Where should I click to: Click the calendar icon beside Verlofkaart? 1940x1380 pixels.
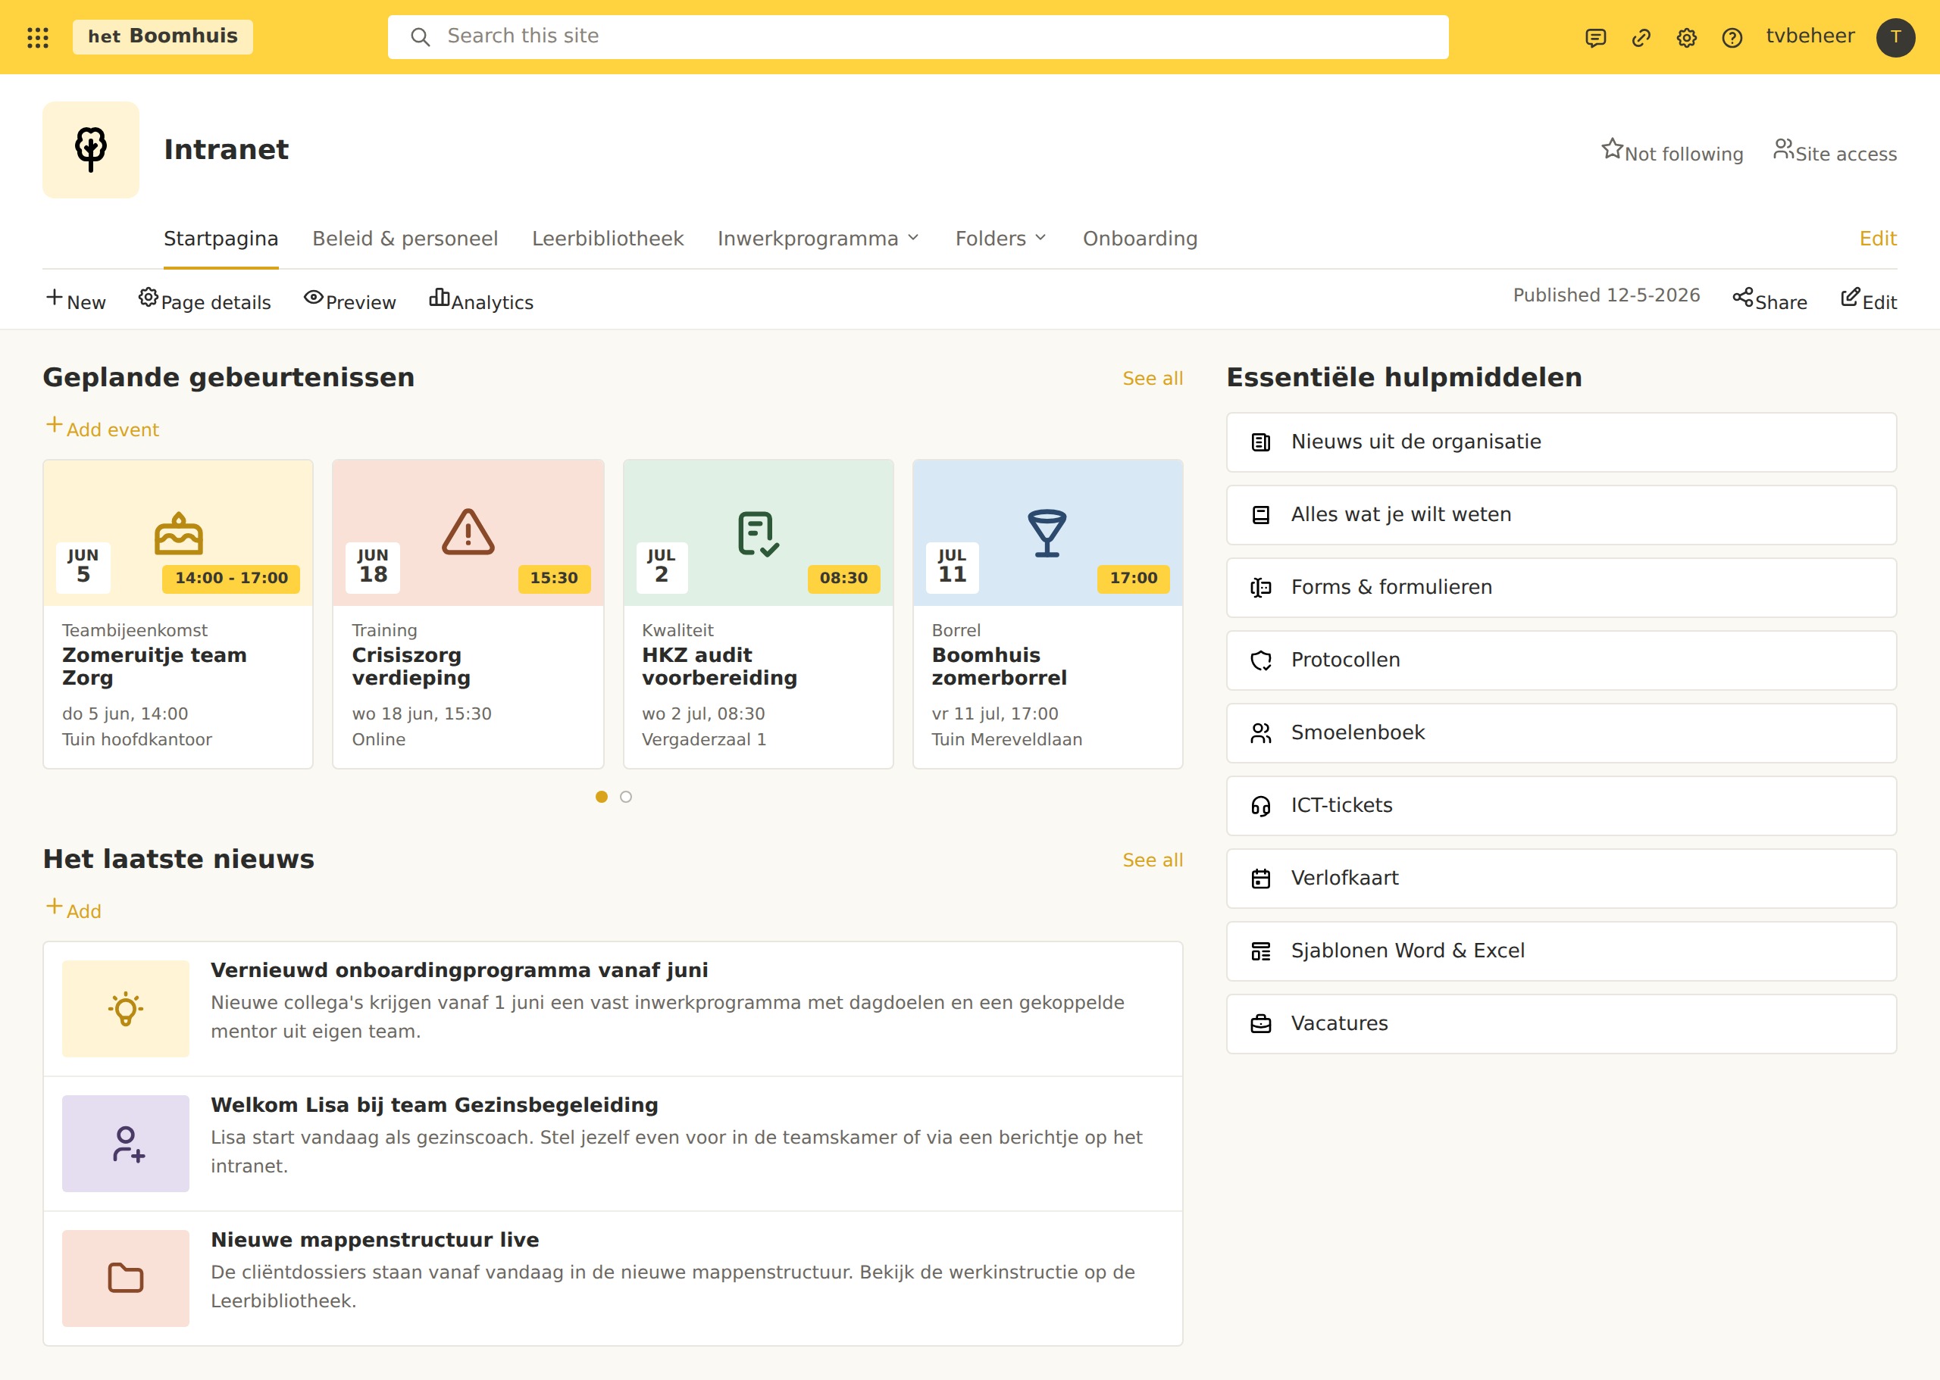[x=1261, y=879]
